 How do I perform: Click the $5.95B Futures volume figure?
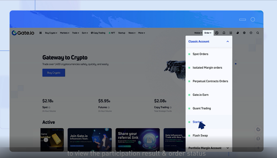tap(104, 101)
